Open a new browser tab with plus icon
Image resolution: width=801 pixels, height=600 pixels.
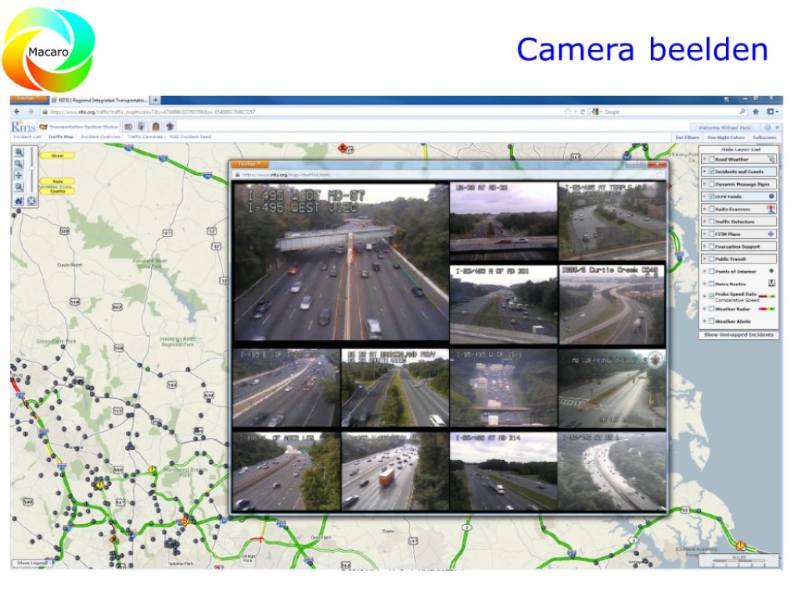(155, 100)
